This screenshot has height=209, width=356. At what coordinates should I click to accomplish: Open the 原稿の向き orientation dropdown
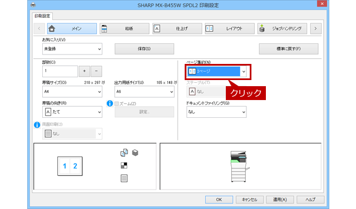coord(72,112)
